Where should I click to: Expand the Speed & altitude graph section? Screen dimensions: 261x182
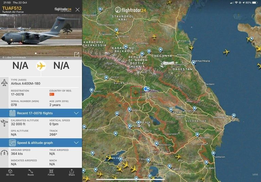(x=41, y=143)
